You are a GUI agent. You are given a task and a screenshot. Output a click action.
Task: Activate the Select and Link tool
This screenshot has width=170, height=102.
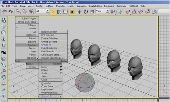point(18,12)
